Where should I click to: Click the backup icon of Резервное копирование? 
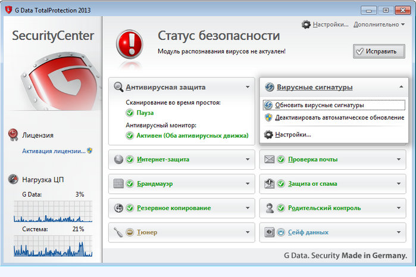118,208
